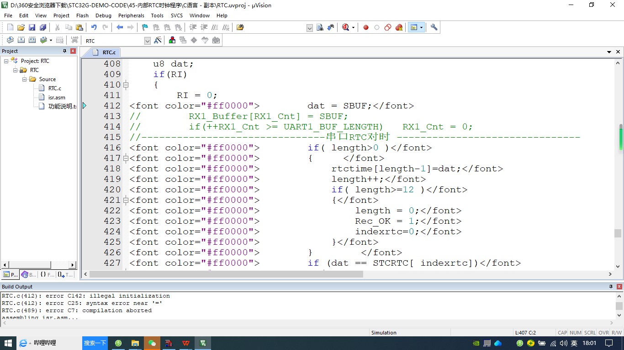Switch to the Books tab
Screen dimensions: 624x350
click(28, 275)
